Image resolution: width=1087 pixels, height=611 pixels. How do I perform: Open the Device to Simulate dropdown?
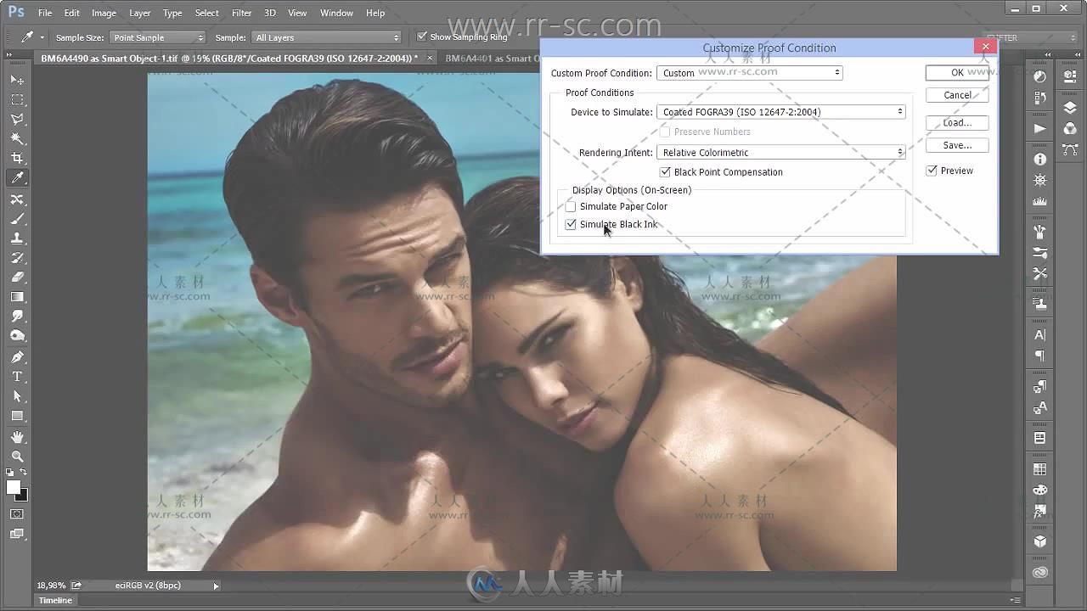click(780, 112)
